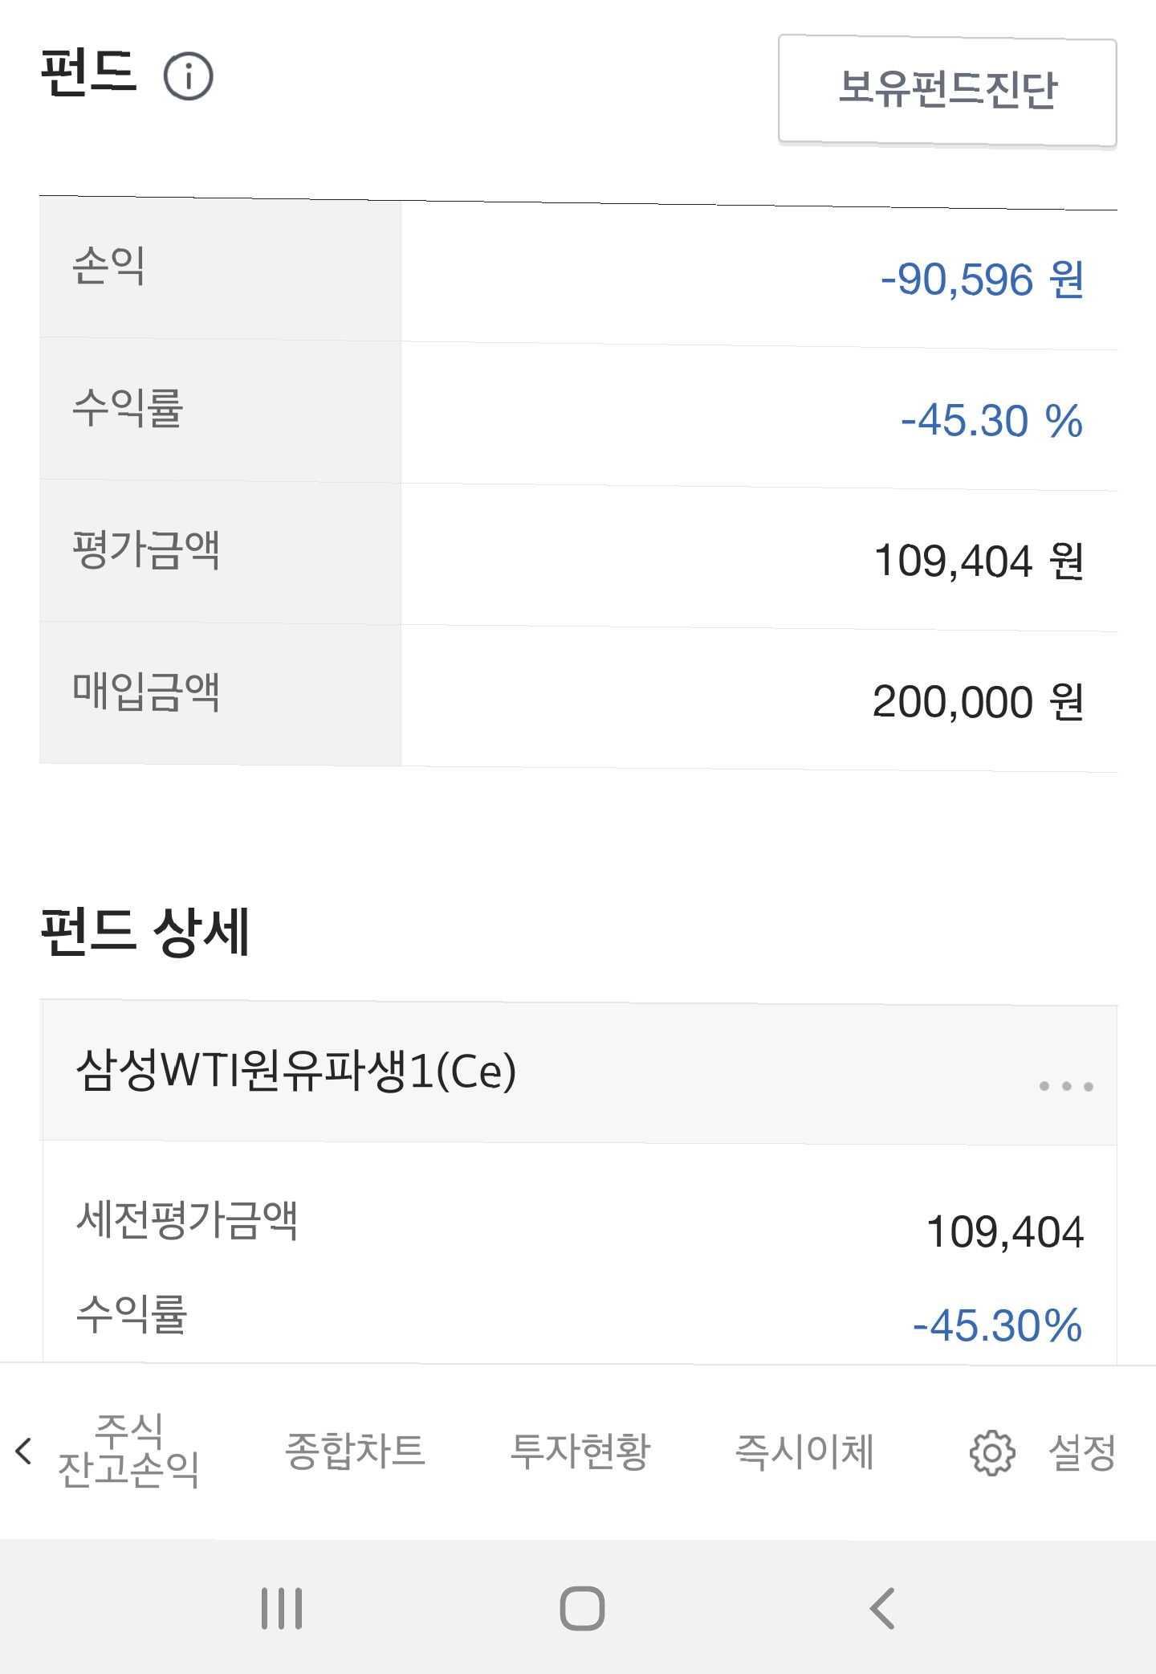Open the 주식 잔고손익 tab
The image size is (1156, 1674).
128,1451
